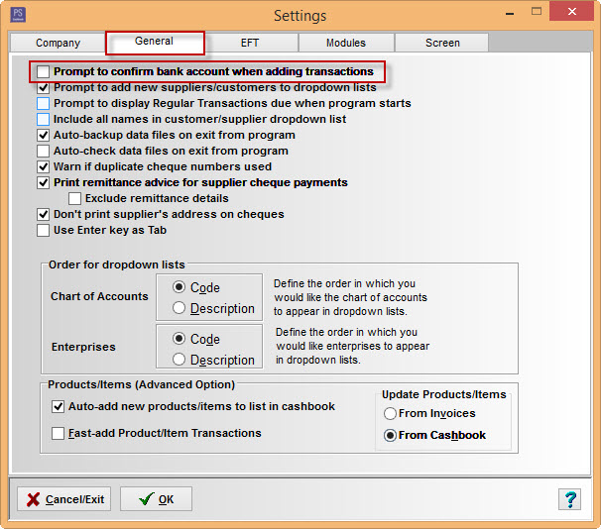Enable prompt to display Regular Transactions due
The width and height of the screenshot is (601, 529).
[43, 103]
